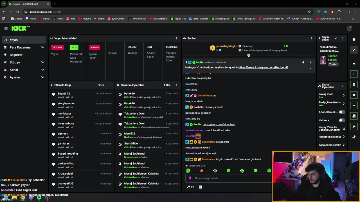Click the info icon in right sidebar

click(354, 40)
